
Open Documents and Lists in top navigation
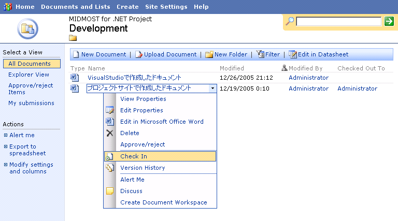tap(76, 7)
